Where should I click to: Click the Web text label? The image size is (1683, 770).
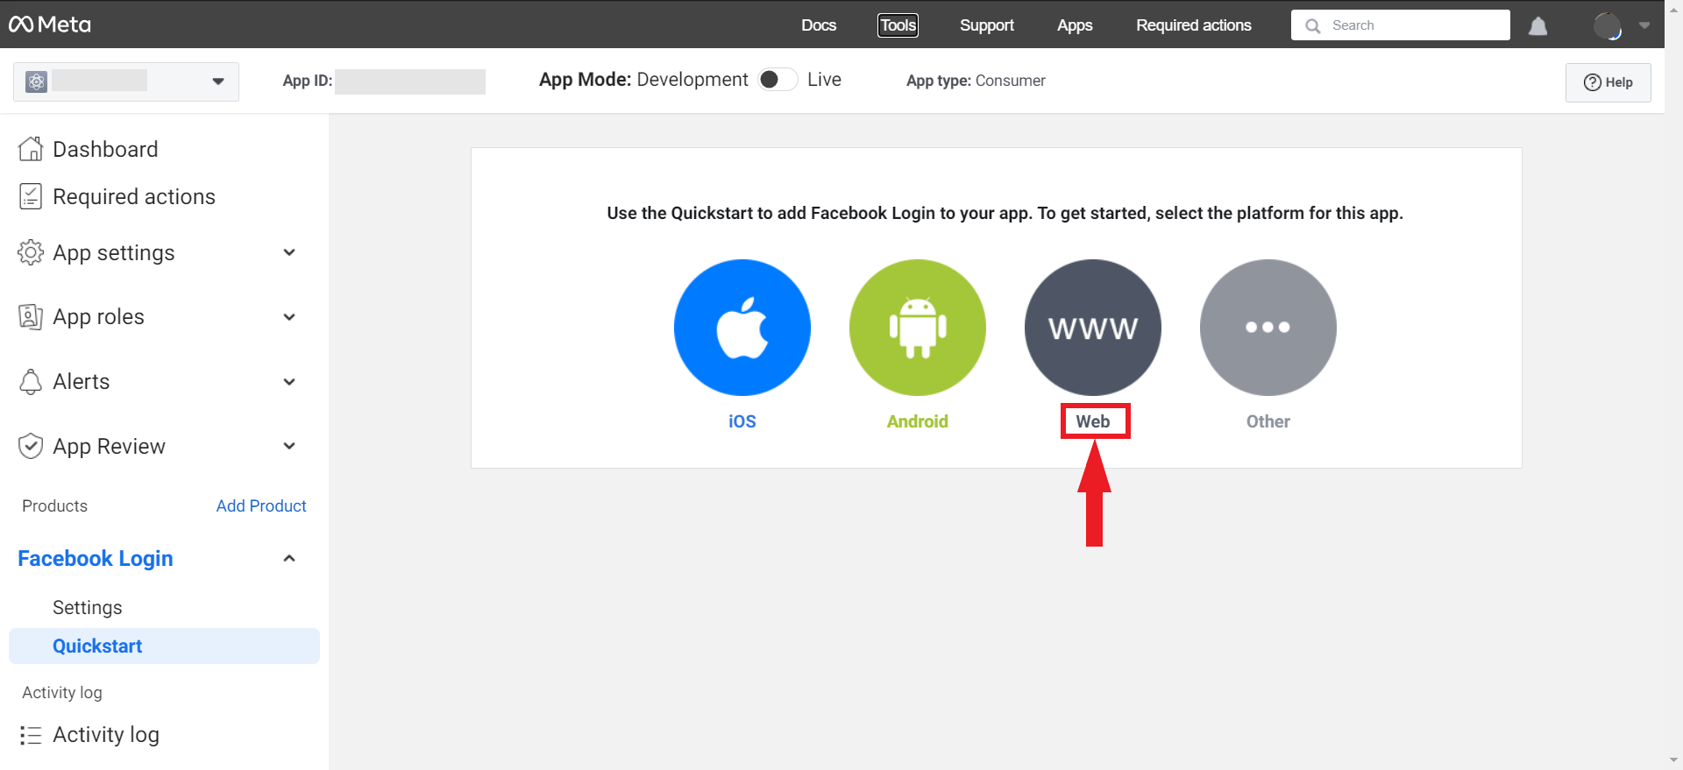click(1093, 421)
